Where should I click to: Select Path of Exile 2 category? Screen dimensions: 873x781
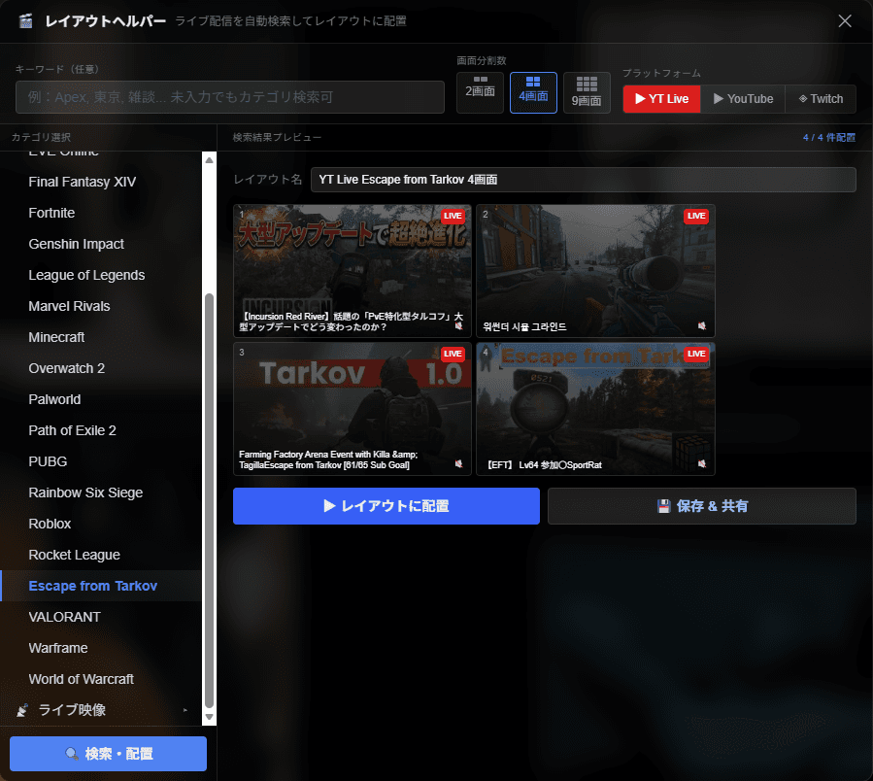tap(101, 430)
